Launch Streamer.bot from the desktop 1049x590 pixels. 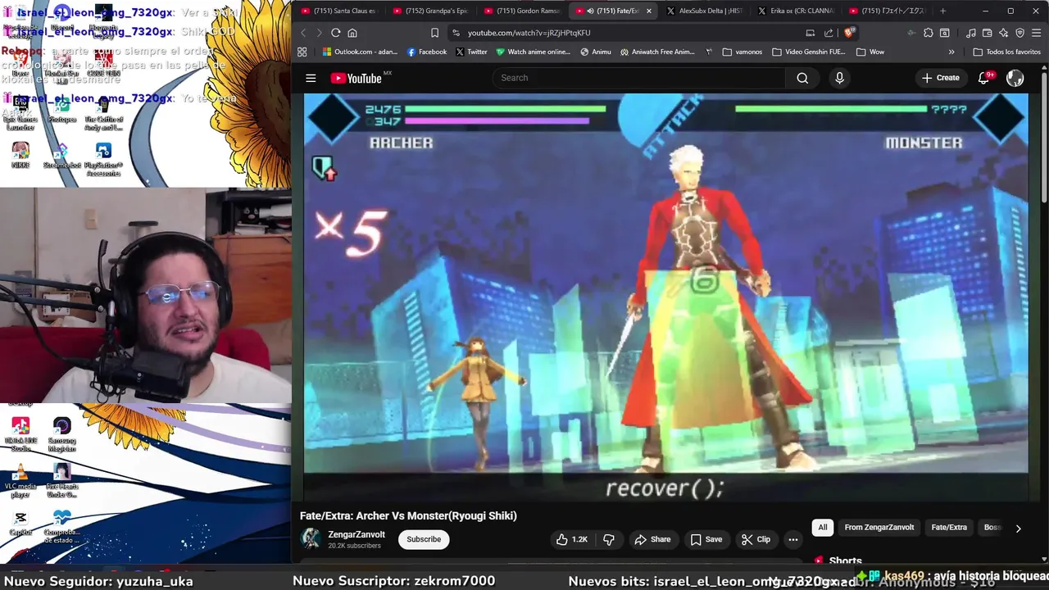61,156
